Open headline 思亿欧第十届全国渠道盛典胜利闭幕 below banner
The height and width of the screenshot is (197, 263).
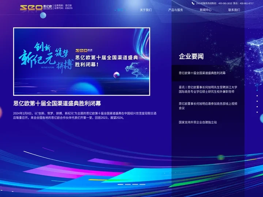[57, 103]
